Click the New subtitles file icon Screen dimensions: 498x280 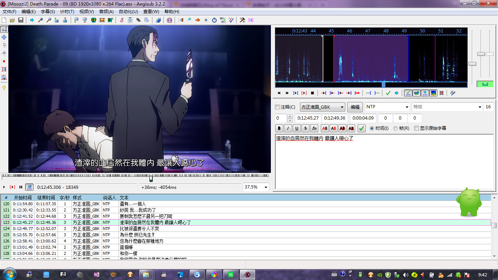(x=4, y=20)
